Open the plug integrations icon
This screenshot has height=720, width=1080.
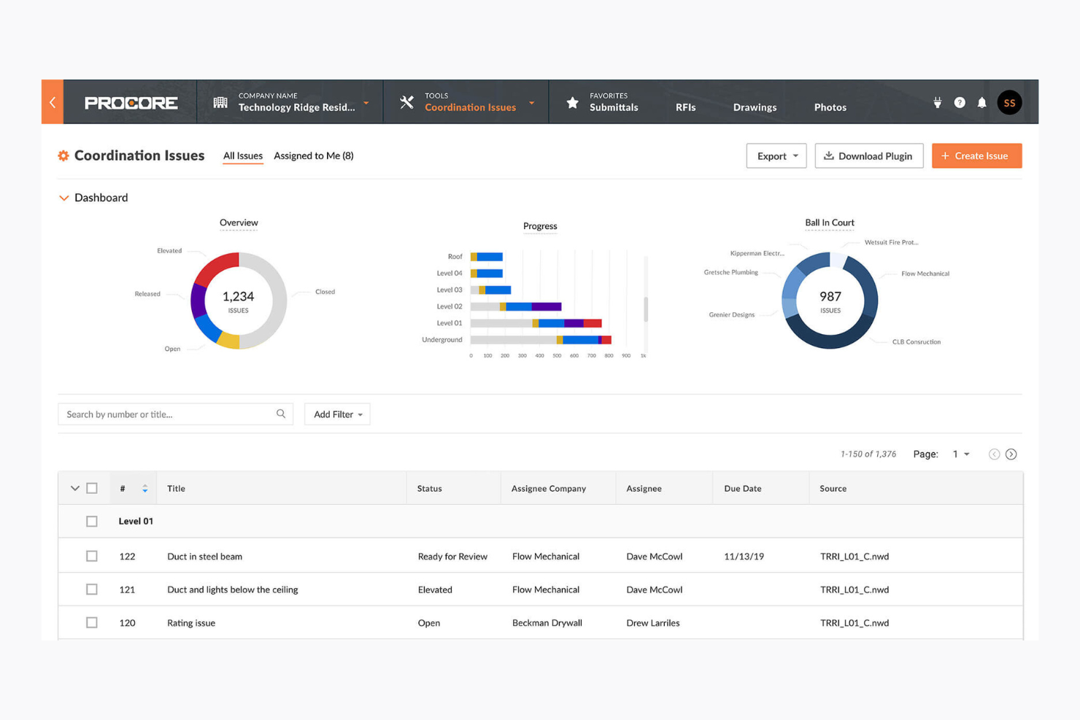[x=937, y=103]
